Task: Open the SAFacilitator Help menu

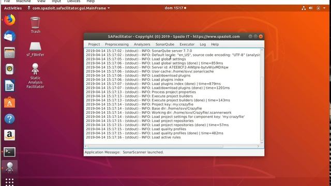Action: tap(215, 44)
